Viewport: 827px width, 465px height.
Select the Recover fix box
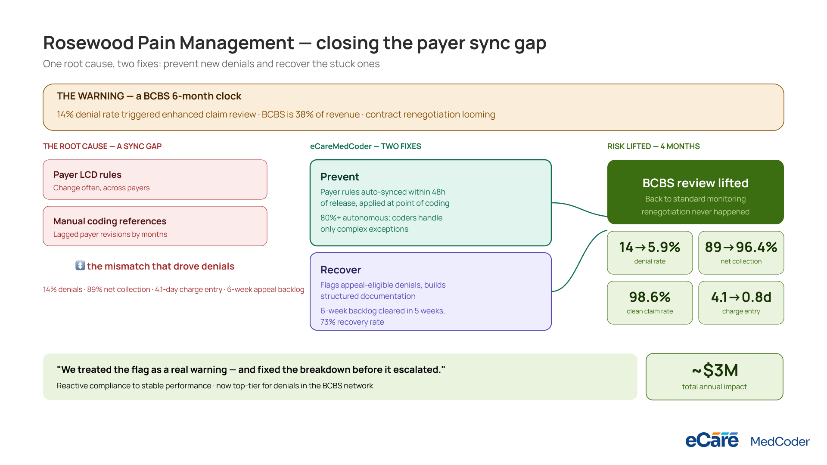431,291
